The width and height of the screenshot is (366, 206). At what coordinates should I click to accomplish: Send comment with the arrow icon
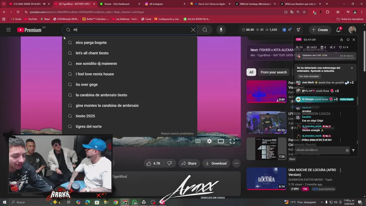pos(353,150)
